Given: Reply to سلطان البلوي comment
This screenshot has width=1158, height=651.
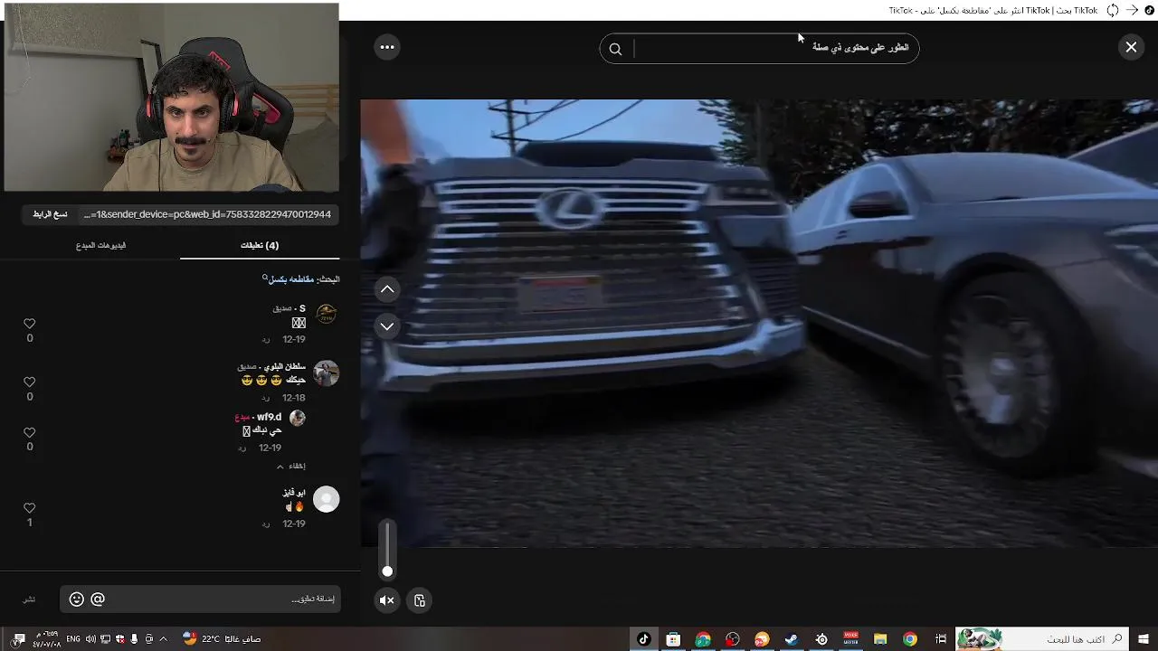Looking at the screenshot, I should (266, 398).
